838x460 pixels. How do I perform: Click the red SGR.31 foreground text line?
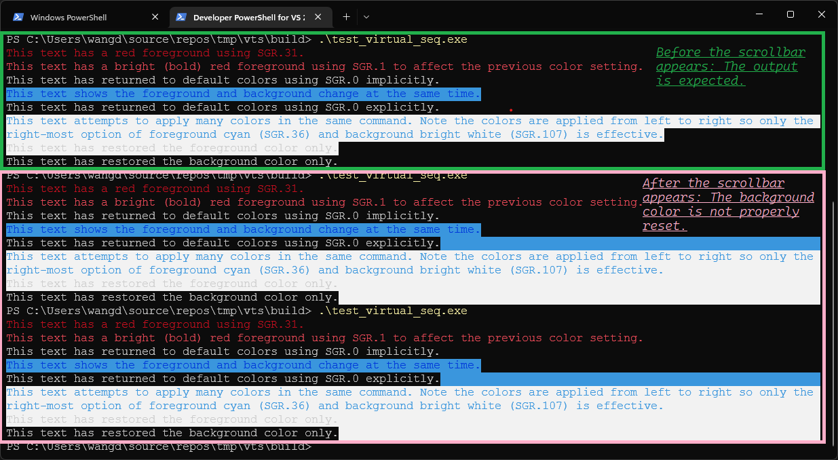[153, 52]
